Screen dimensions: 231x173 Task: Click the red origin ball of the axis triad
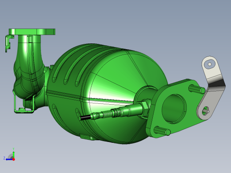(x=14, y=159)
